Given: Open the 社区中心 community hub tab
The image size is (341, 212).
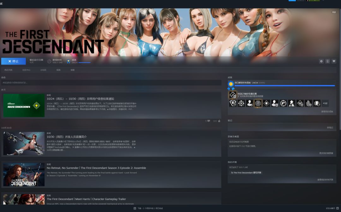Looking at the screenshot, I should (26, 70).
